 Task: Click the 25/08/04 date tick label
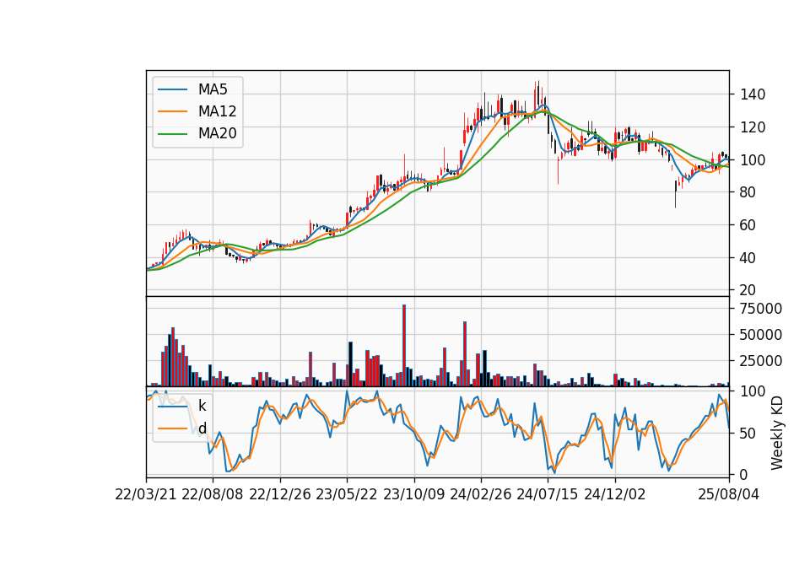(729, 495)
